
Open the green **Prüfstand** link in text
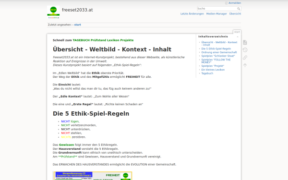pos(68,156)
